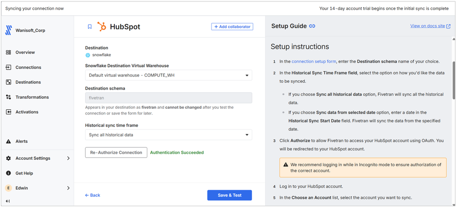
Task: Click the Destinations icon in sidebar
Action: click(8, 82)
